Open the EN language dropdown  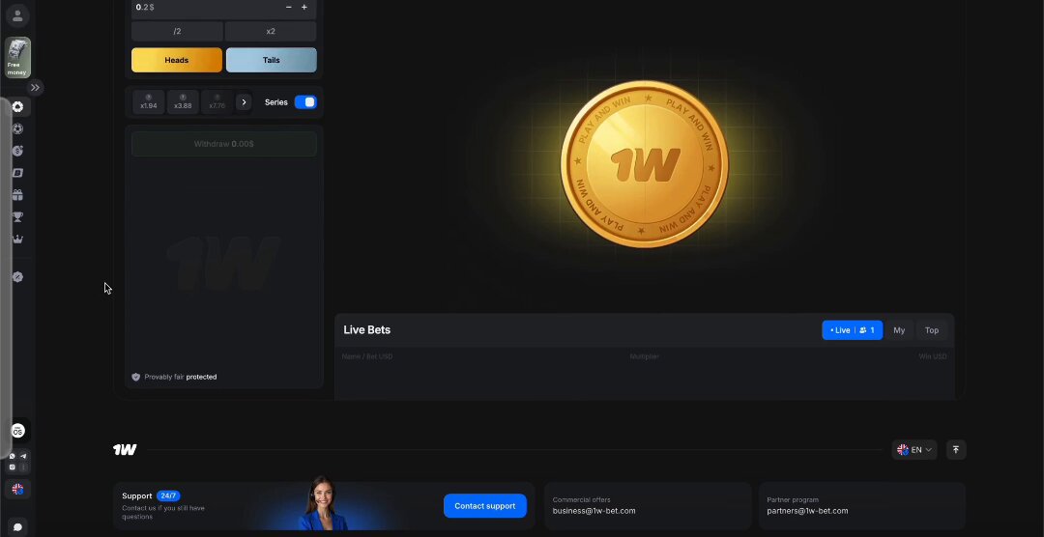pyautogui.click(x=914, y=450)
